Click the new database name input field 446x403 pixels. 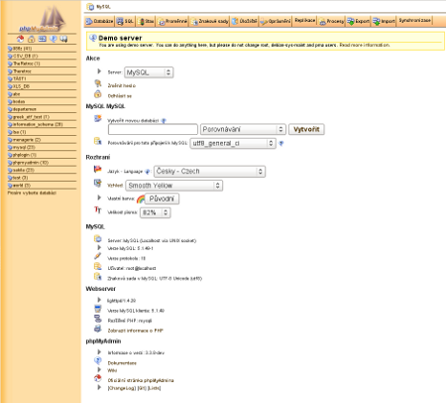[153, 129]
